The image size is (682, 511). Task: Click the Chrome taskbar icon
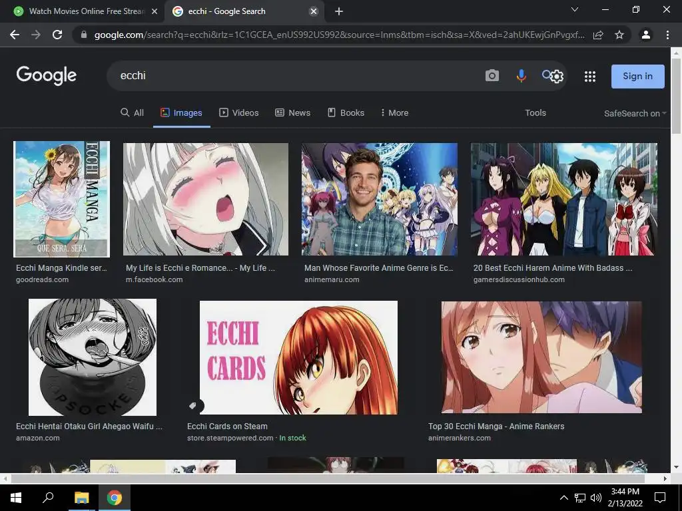tap(115, 498)
